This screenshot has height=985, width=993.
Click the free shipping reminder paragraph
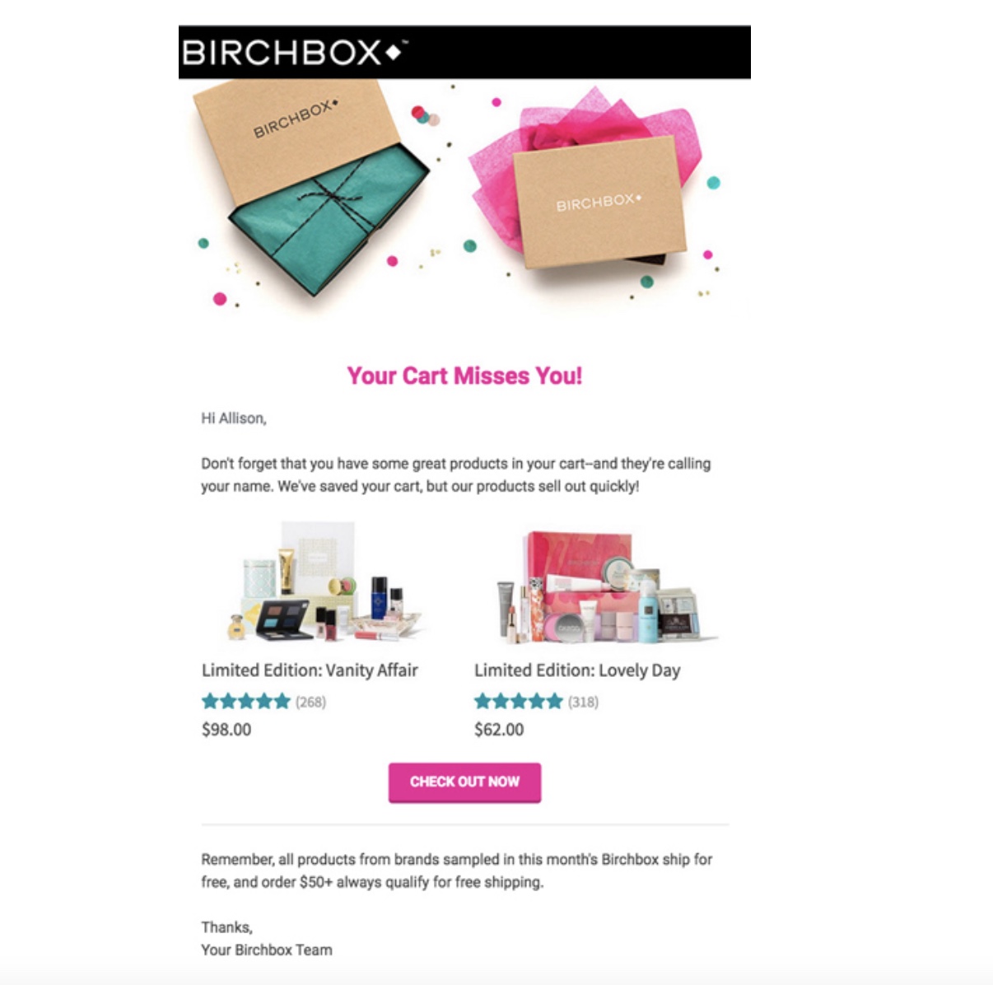(x=457, y=871)
